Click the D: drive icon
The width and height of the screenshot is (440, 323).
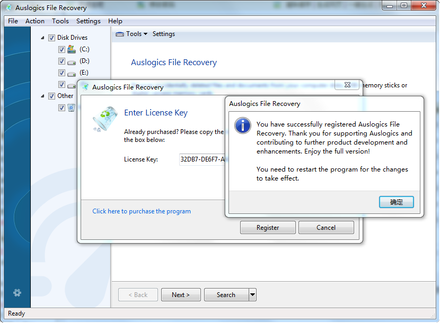click(72, 61)
